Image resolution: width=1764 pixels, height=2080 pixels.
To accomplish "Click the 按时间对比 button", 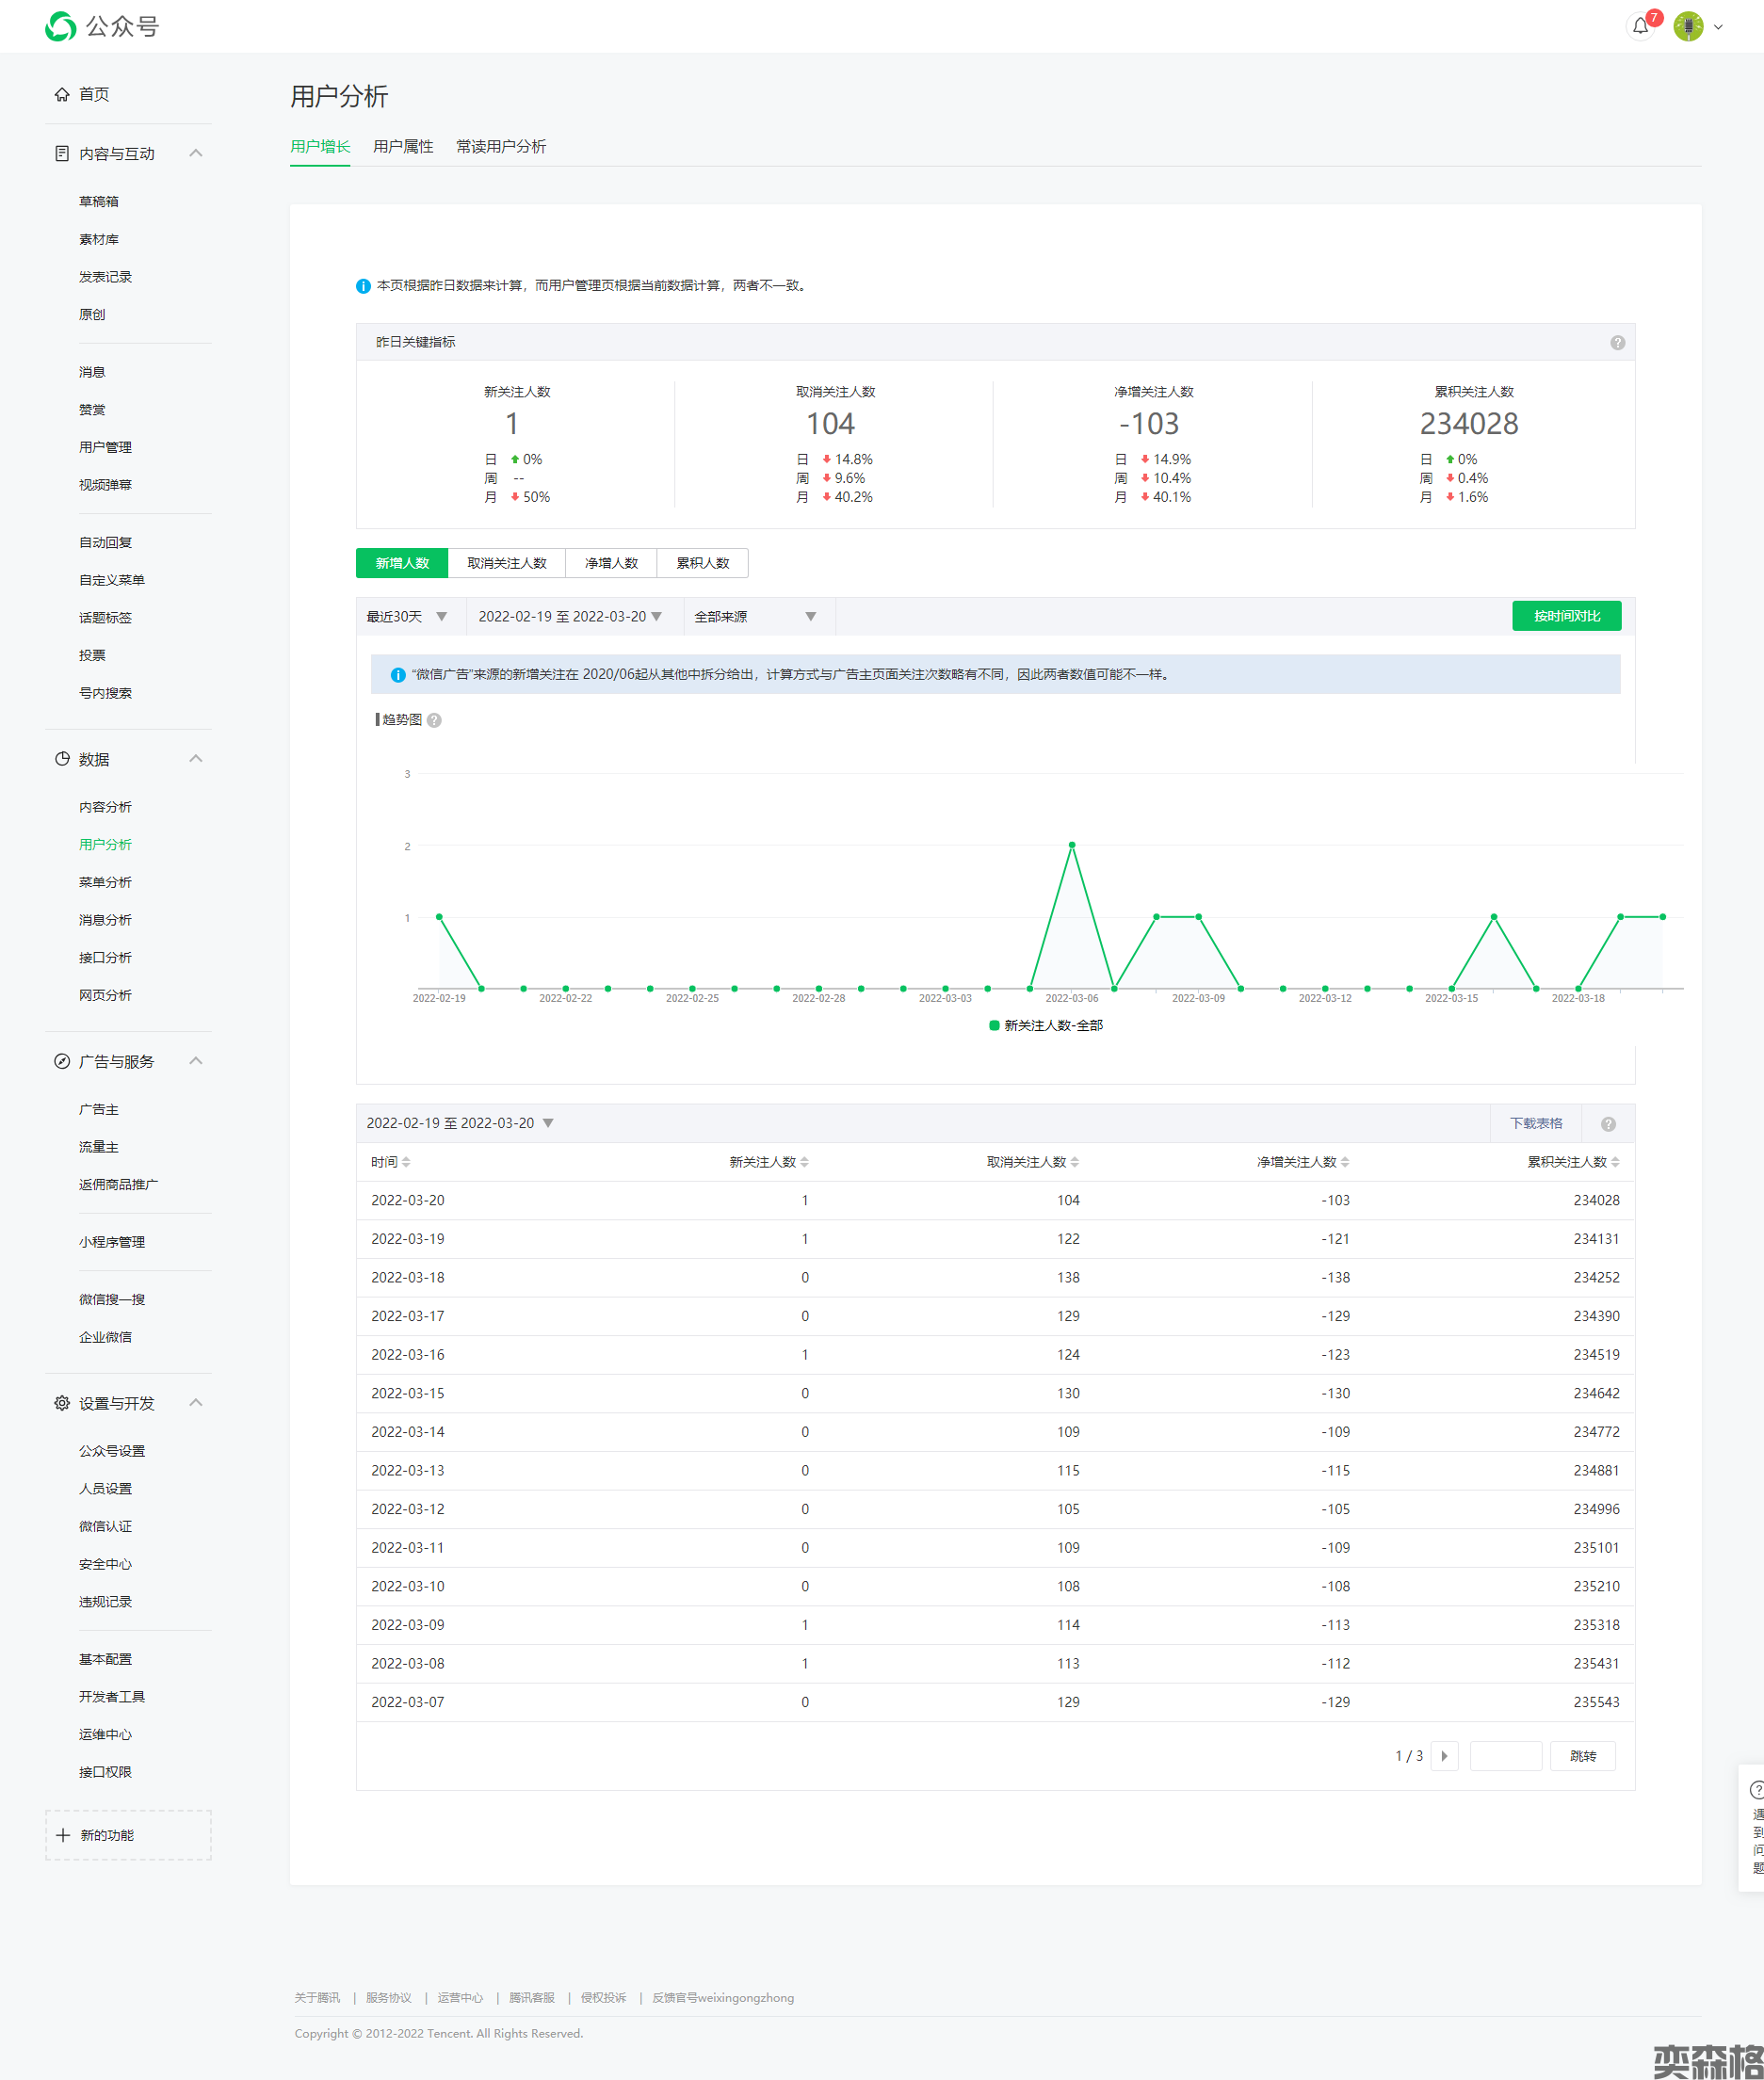I will tap(1566, 617).
